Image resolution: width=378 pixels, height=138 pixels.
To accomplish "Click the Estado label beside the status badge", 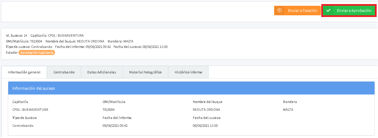I will 12,53.
